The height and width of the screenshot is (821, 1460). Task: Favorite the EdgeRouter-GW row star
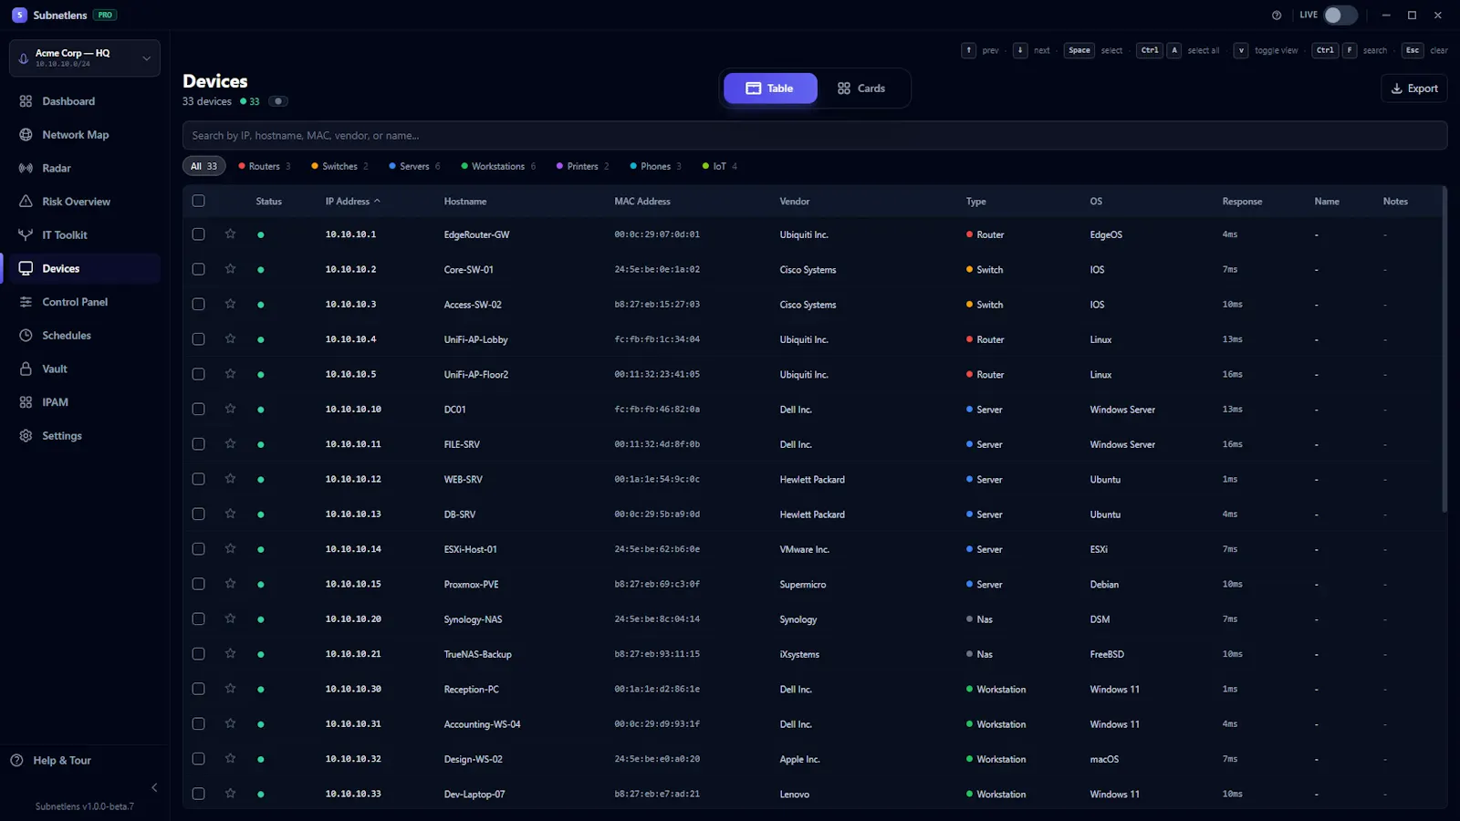click(230, 234)
